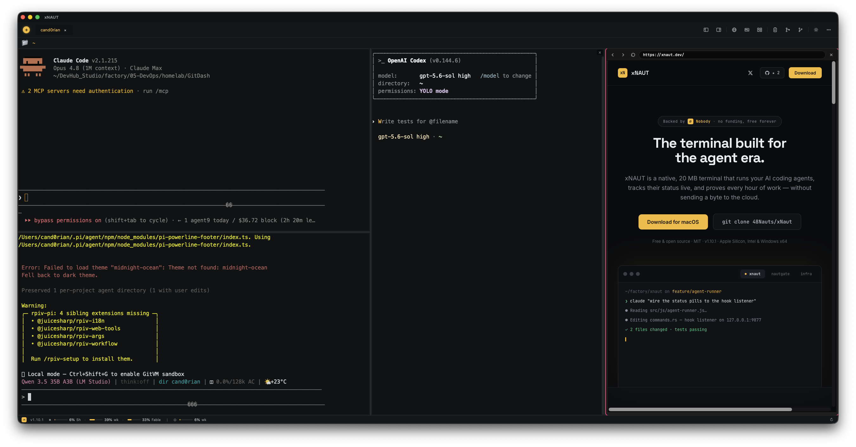Screen dimensions: 856x447
Task: Toggle the right sidebar panel icon
Action: click(x=718, y=30)
